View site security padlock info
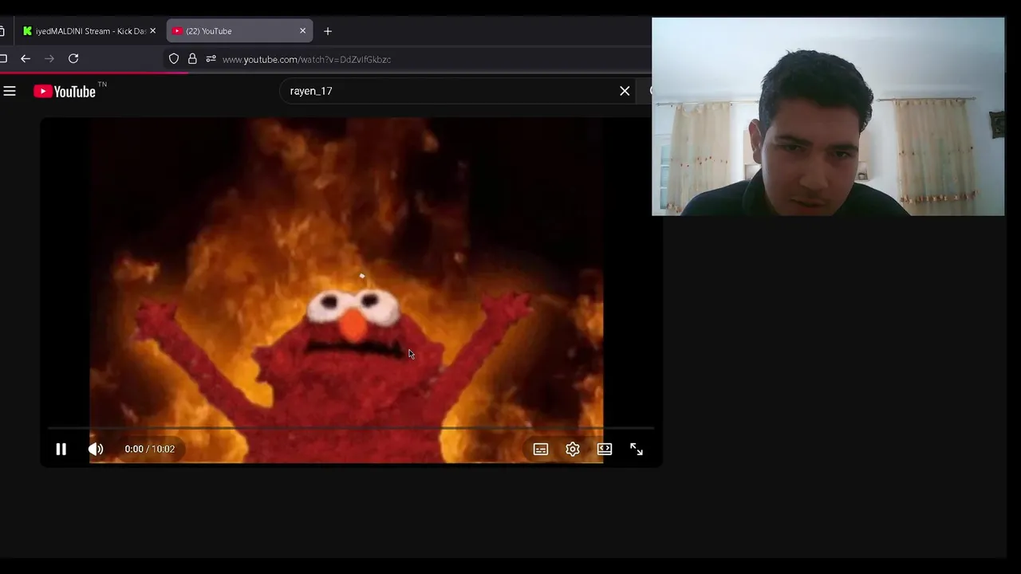The image size is (1021, 574). (192, 59)
